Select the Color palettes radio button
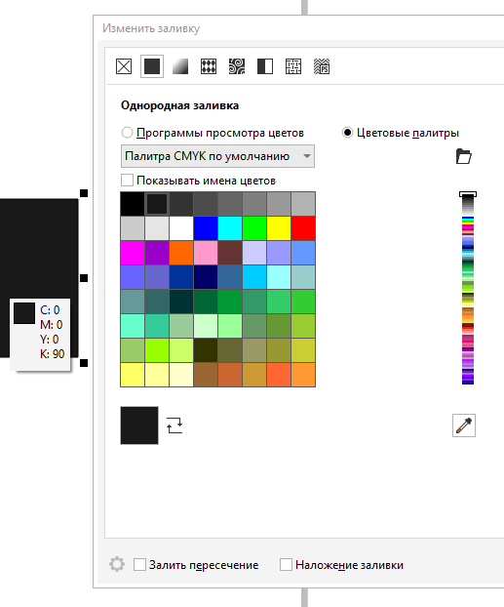Image resolution: width=504 pixels, height=607 pixels. pos(347,133)
